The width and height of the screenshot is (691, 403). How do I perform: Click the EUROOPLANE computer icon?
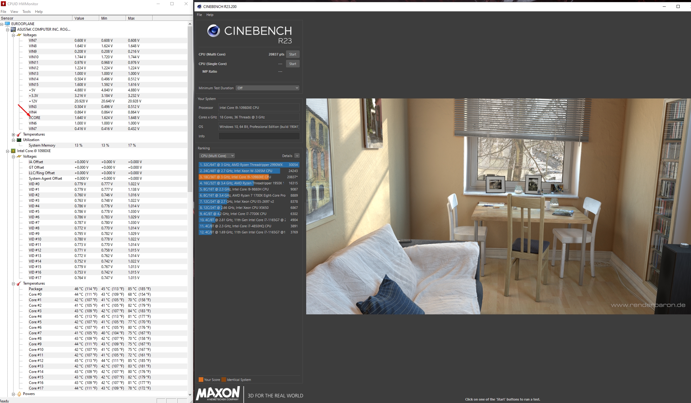tap(7, 24)
